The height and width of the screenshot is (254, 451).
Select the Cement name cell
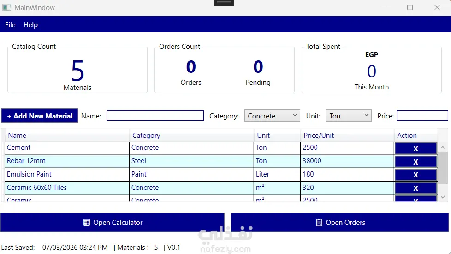click(67, 148)
